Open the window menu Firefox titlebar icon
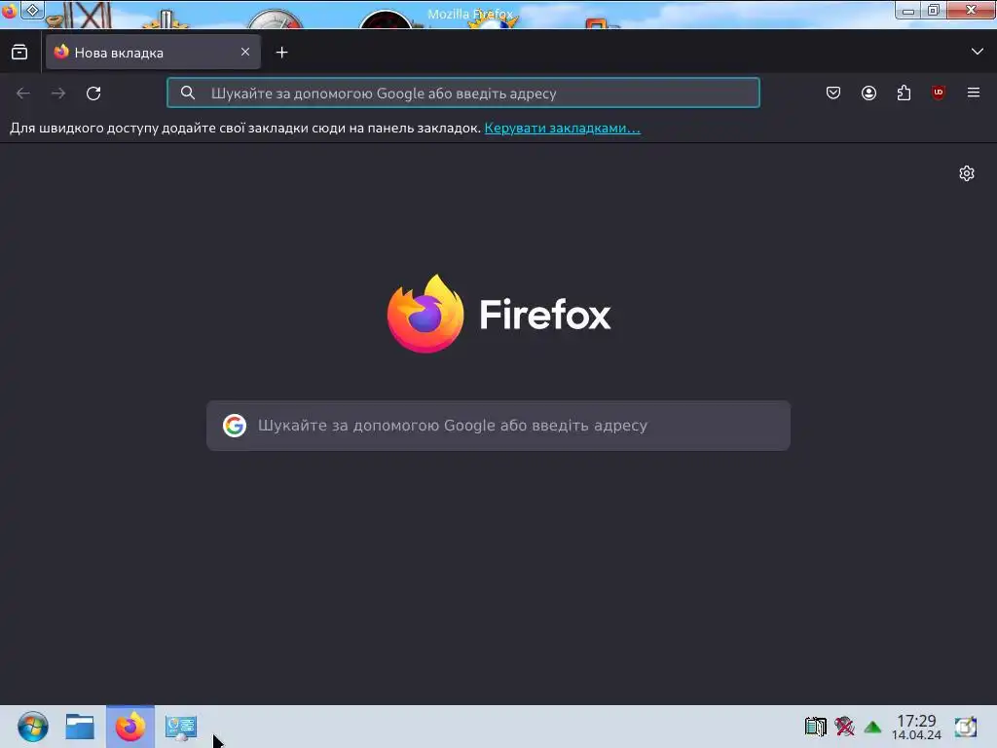This screenshot has width=997, height=748. click(x=9, y=11)
